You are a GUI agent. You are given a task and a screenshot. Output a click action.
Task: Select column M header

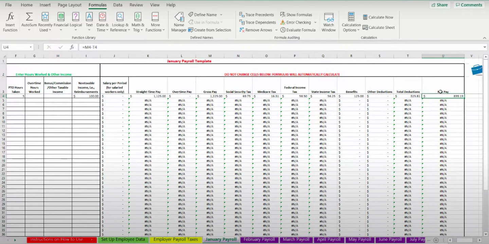pos(210,56)
